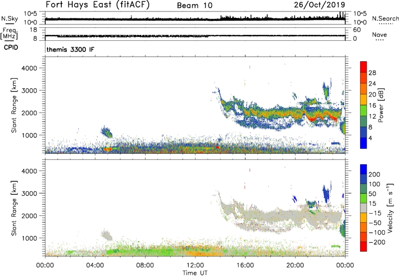
Task: Click the 'Power [dB]' color bar title
Action: click(381, 105)
